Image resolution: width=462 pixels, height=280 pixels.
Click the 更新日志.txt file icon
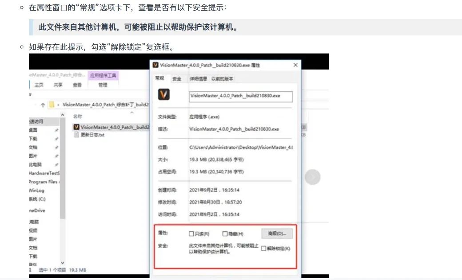click(76, 135)
